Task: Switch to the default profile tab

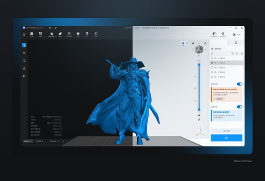Action: pyautogui.click(x=28, y=141)
